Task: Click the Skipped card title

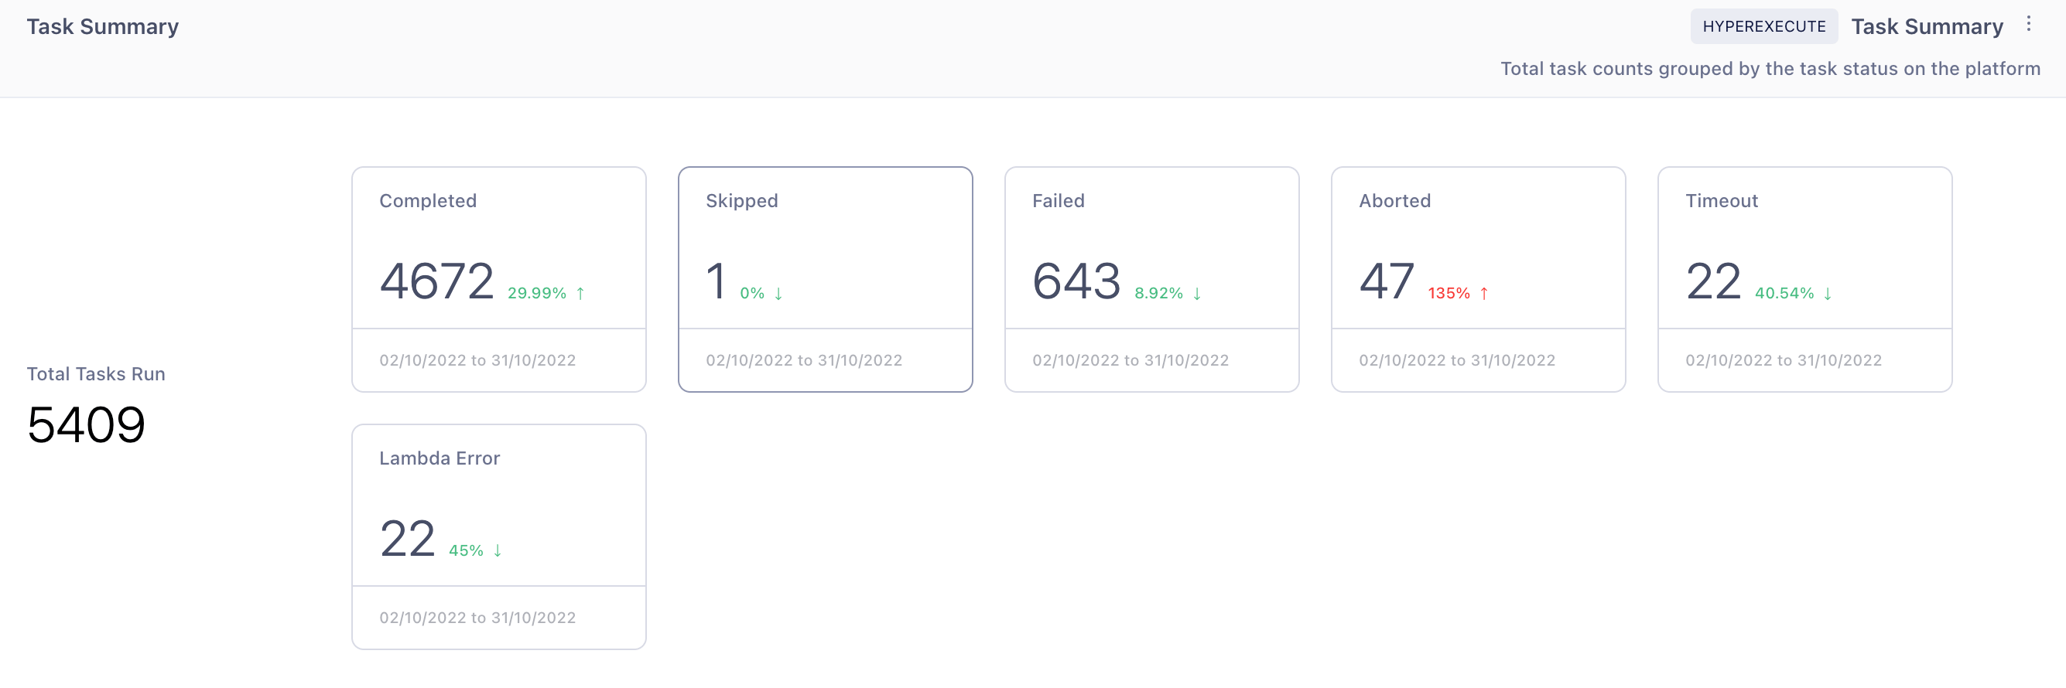Action: pos(742,201)
